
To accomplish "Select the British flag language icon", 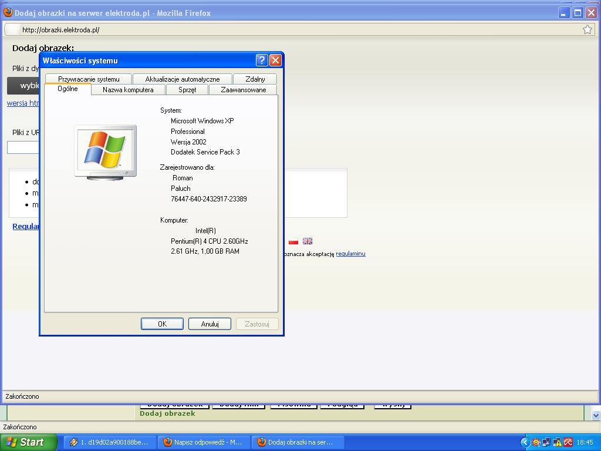I will coord(308,241).
